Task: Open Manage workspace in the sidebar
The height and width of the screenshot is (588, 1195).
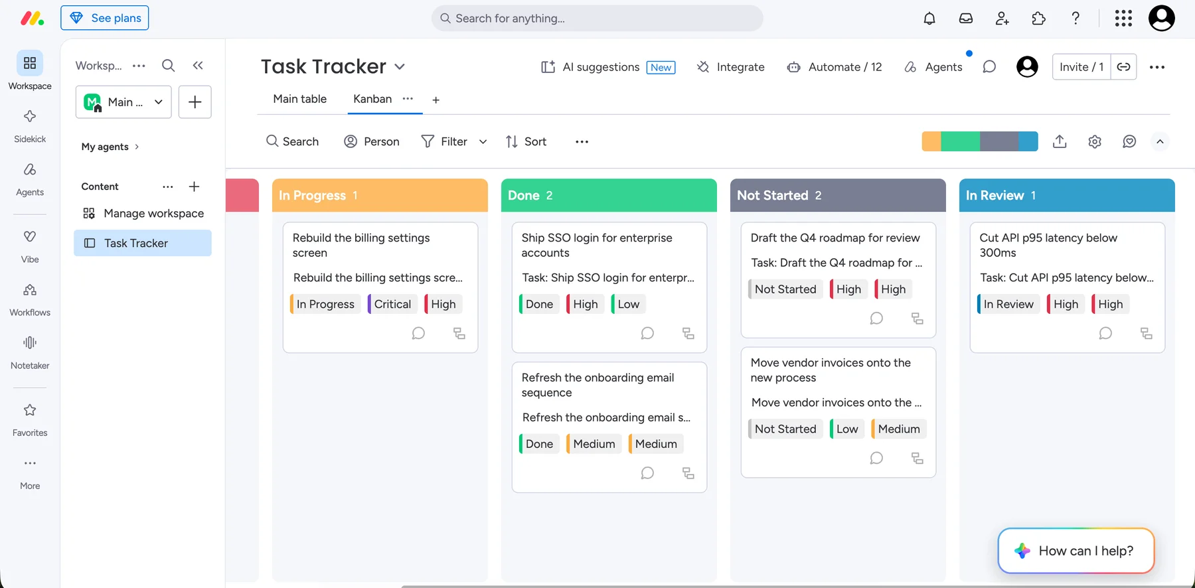Action: pos(143,213)
